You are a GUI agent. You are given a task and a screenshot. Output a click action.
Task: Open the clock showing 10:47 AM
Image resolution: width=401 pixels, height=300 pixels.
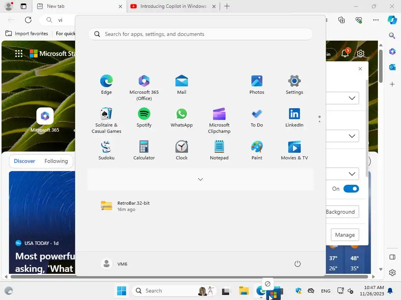pyautogui.click(x=372, y=291)
